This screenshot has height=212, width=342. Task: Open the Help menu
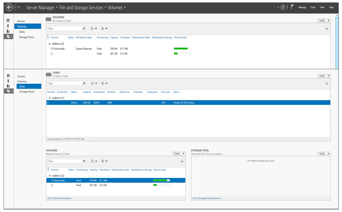[331, 7]
